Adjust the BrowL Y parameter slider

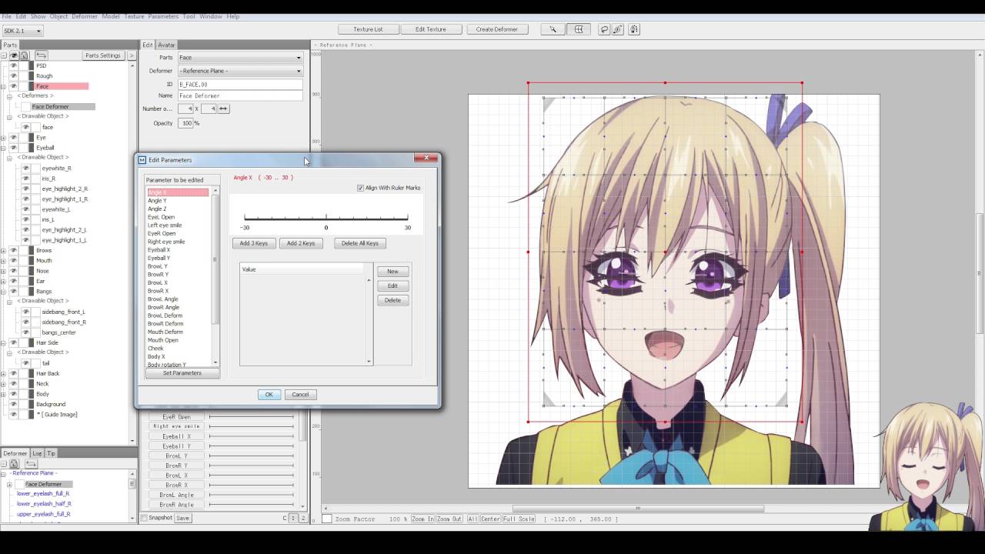[252, 456]
